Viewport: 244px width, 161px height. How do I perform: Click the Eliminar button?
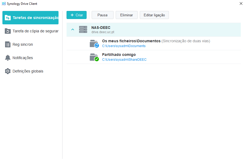pyautogui.click(x=126, y=15)
